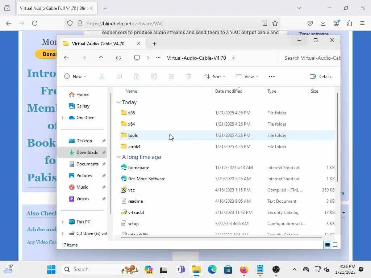Open Firefox account profile icon
Image resolution: width=371 pixels, height=278 pixels.
pyautogui.click(x=336, y=23)
